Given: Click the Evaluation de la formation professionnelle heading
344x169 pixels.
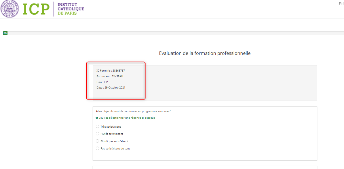Looking at the screenshot, I should pyautogui.click(x=205, y=53).
